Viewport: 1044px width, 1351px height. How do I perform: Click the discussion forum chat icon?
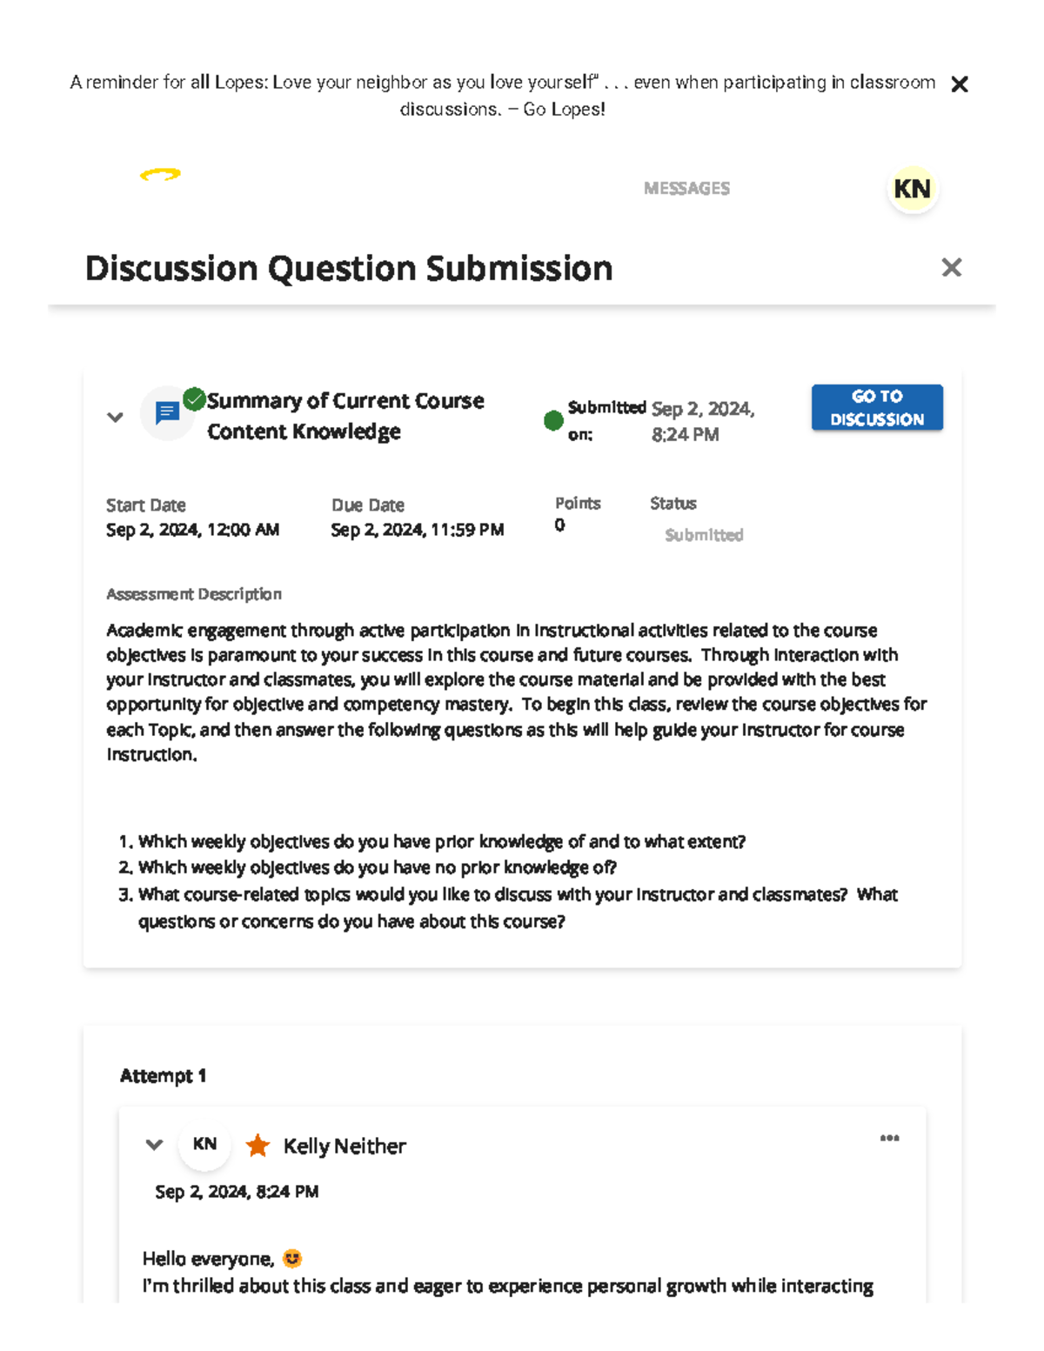click(167, 411)
